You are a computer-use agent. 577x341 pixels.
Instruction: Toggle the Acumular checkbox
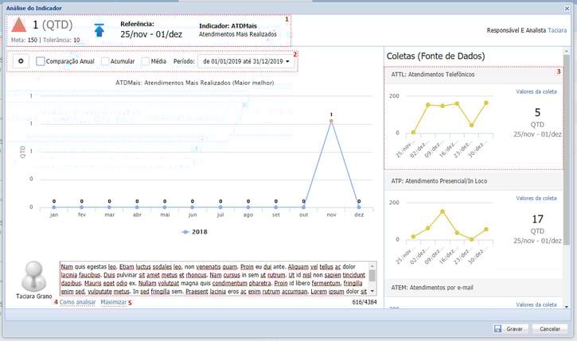(105, 61)
